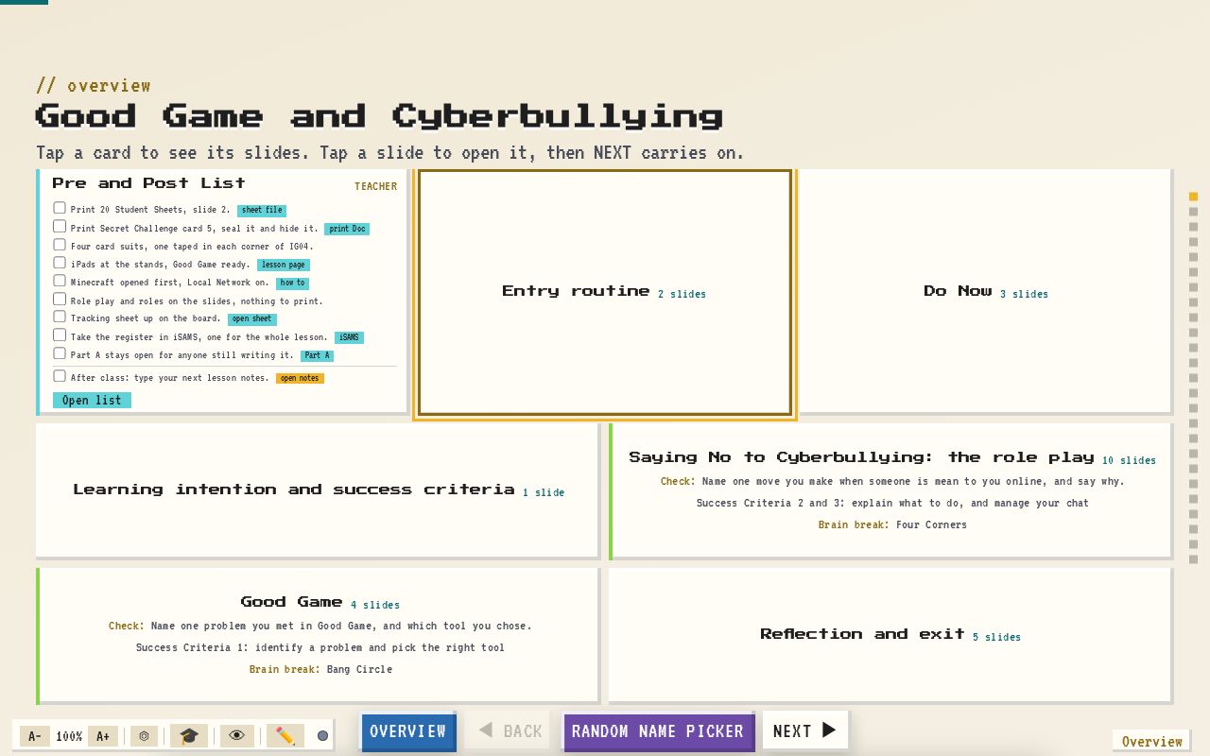The height and width of the screenshot is (756, 1210).
Task: Pick the grey pen colour dot
Action: [322, 736]
